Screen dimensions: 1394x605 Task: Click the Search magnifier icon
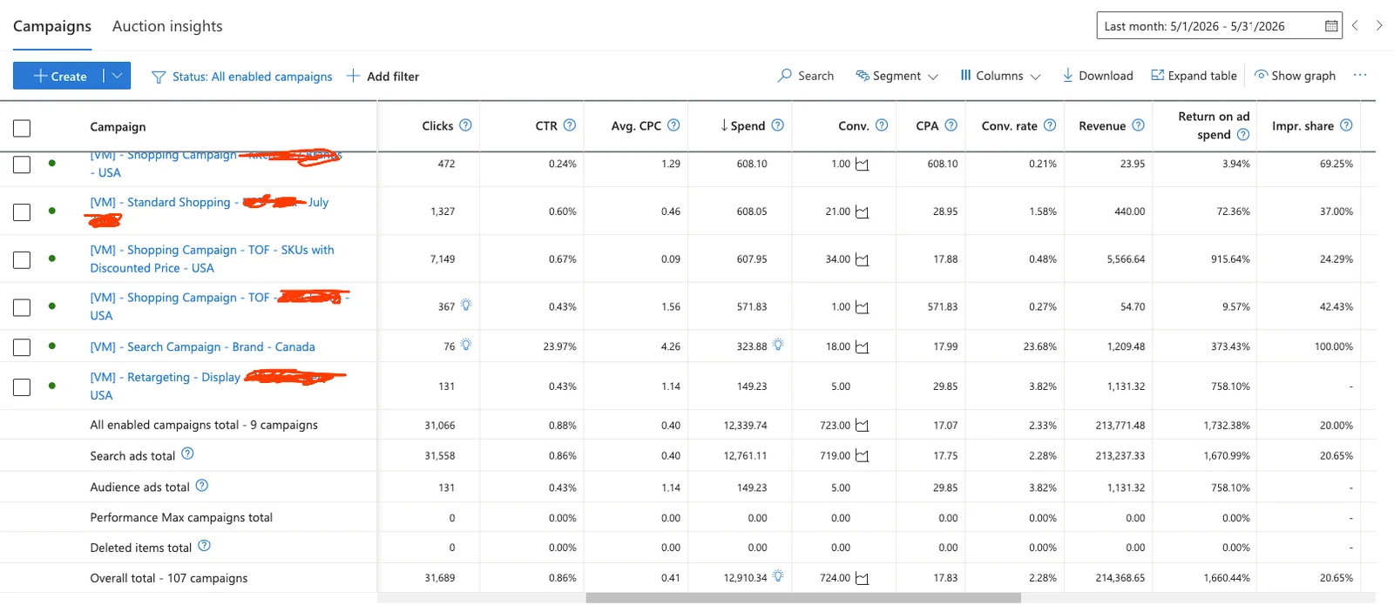click(x=784, y=76)
